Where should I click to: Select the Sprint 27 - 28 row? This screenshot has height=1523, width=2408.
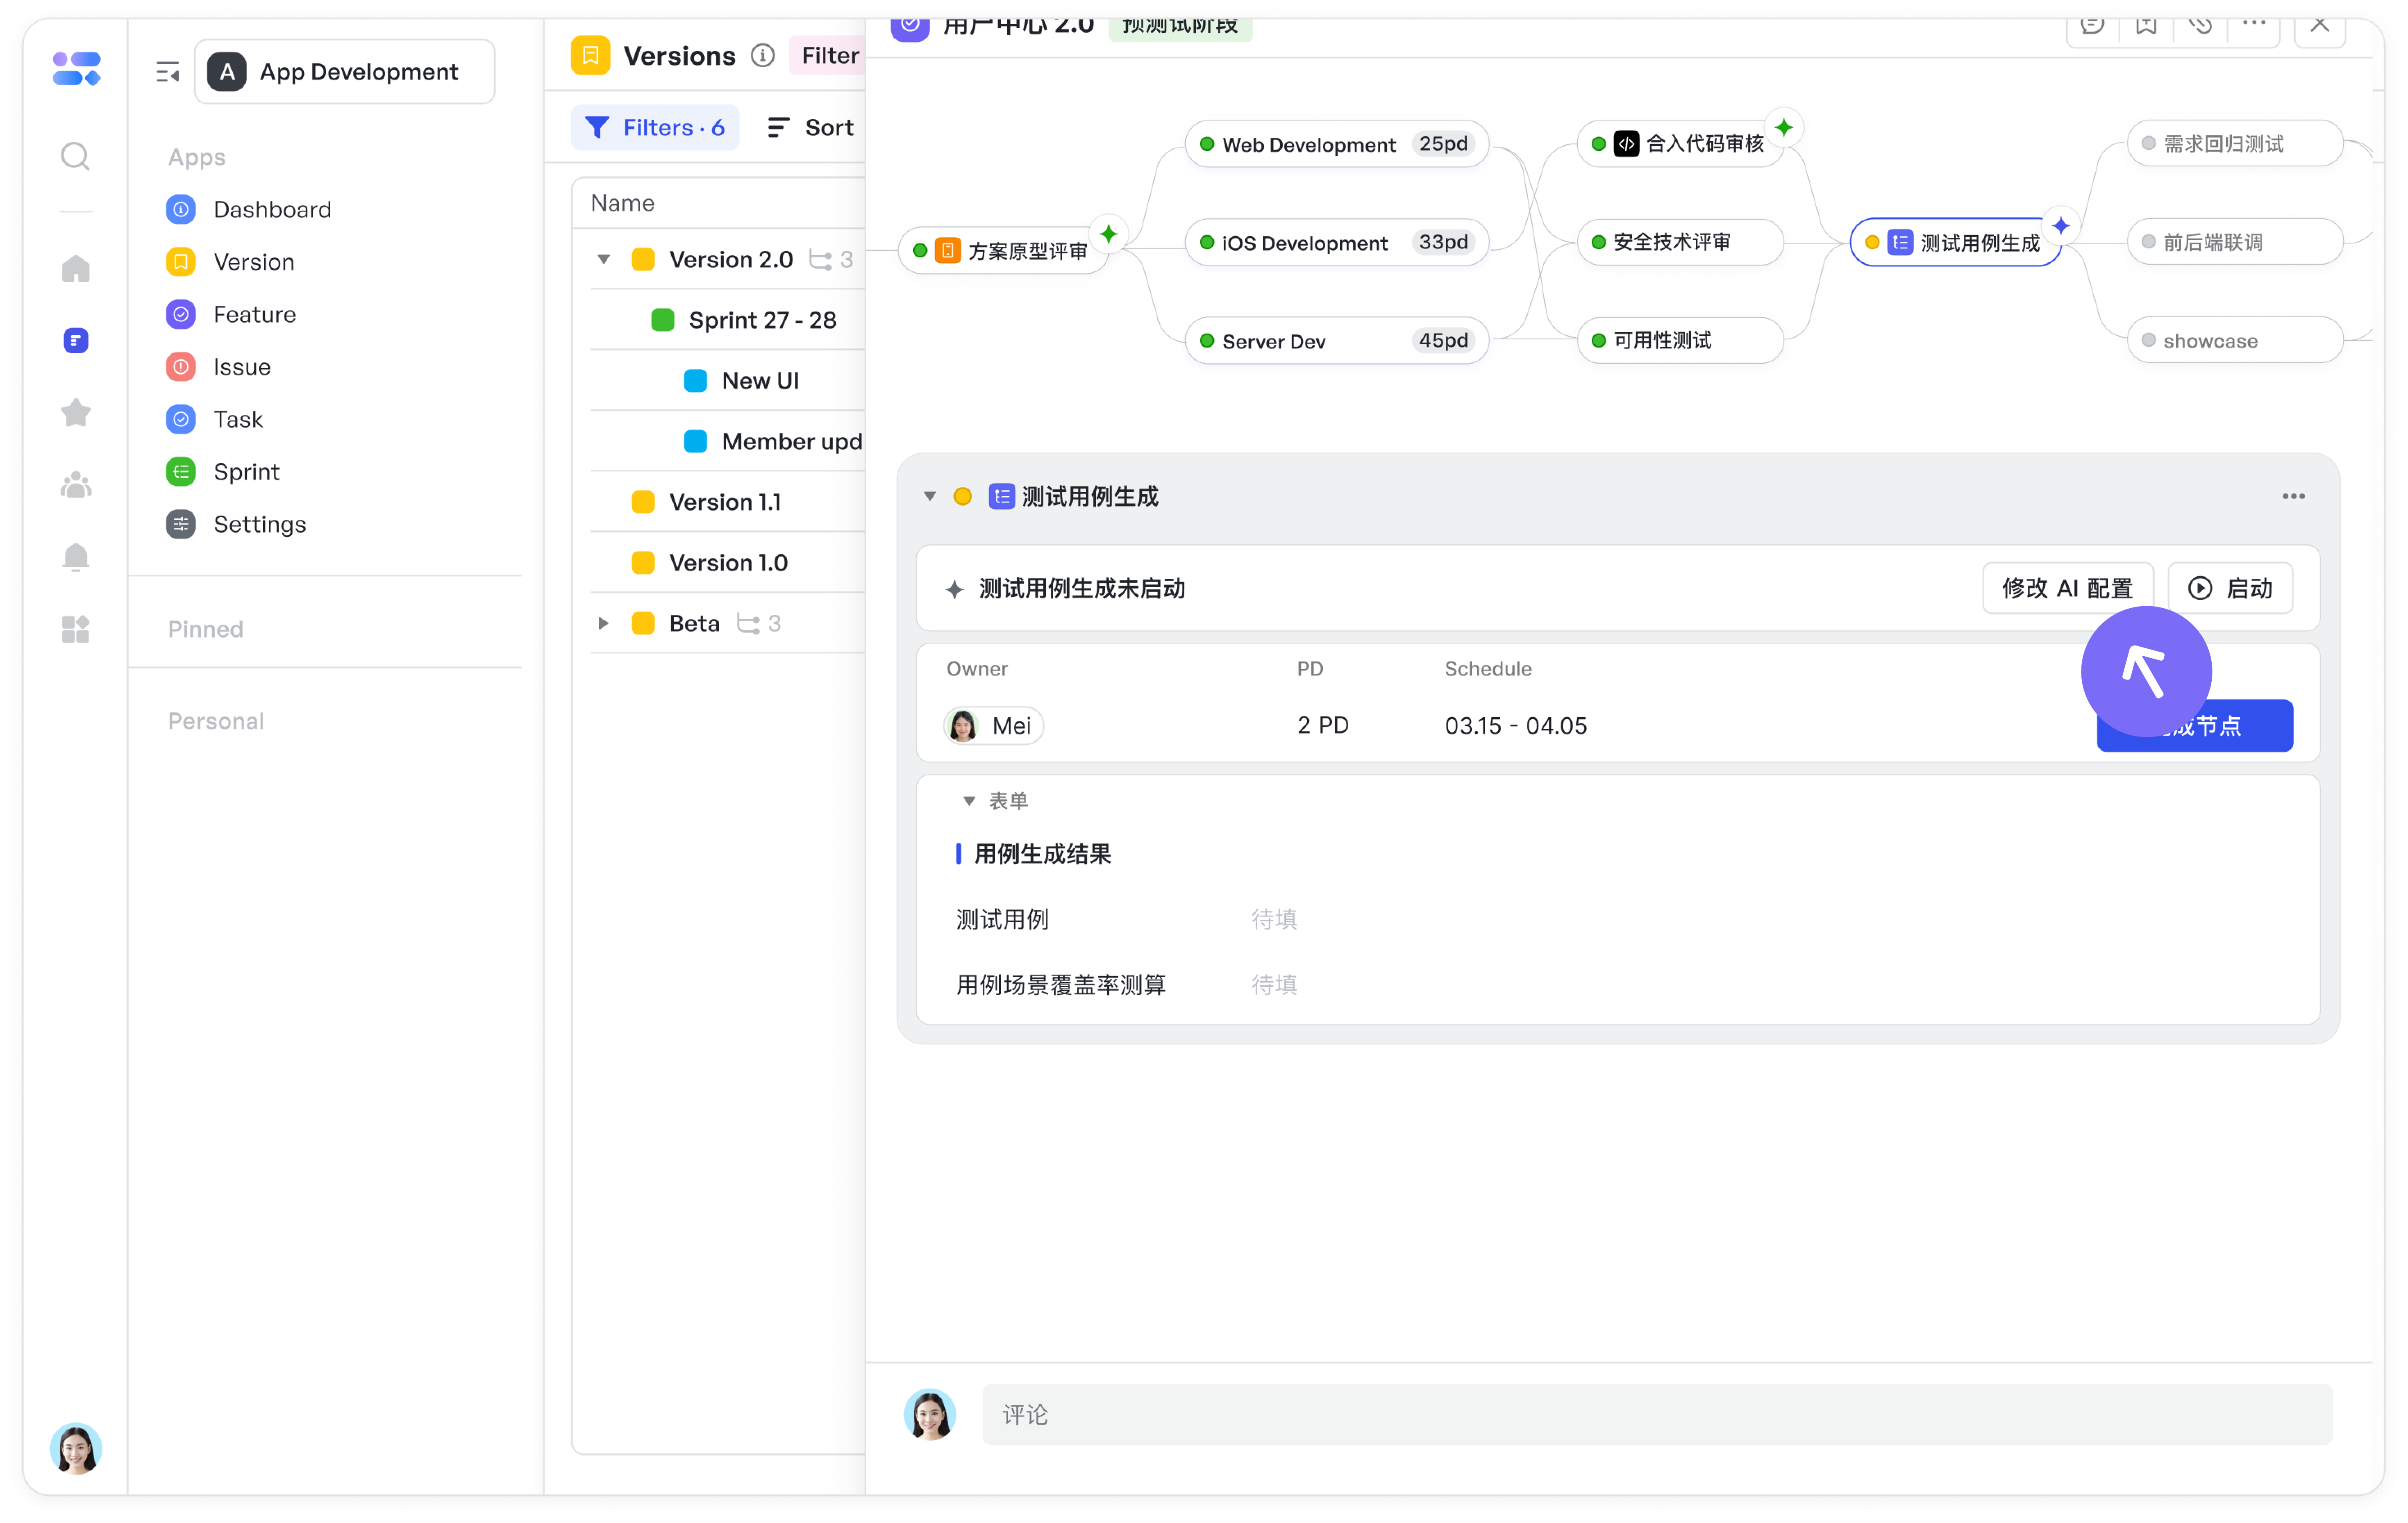tap(727, 320)
